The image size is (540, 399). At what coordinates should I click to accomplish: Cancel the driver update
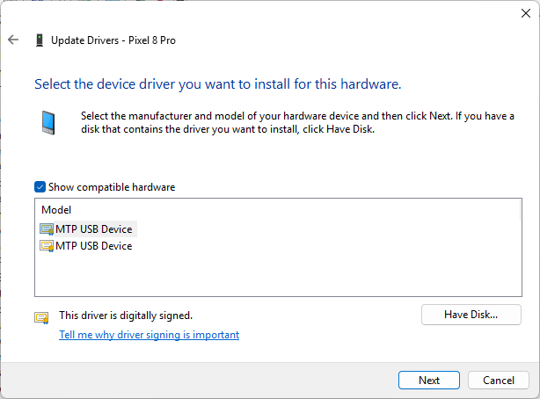(x=499, y=380)
